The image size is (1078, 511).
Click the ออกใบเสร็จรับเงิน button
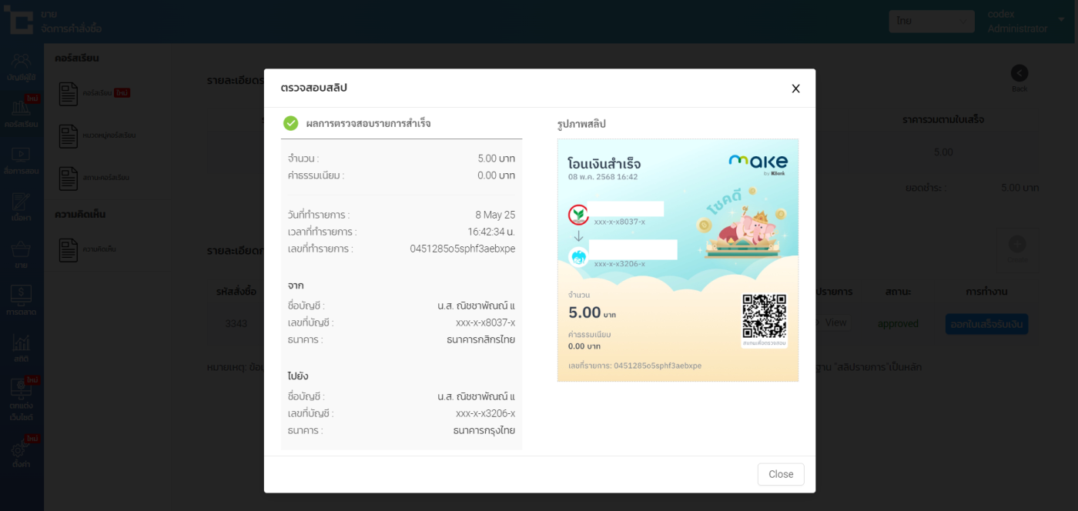(986, 324)
